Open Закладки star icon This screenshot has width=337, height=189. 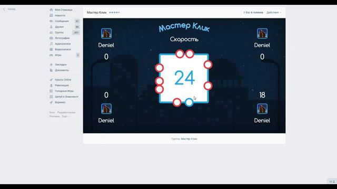[51, 65]
